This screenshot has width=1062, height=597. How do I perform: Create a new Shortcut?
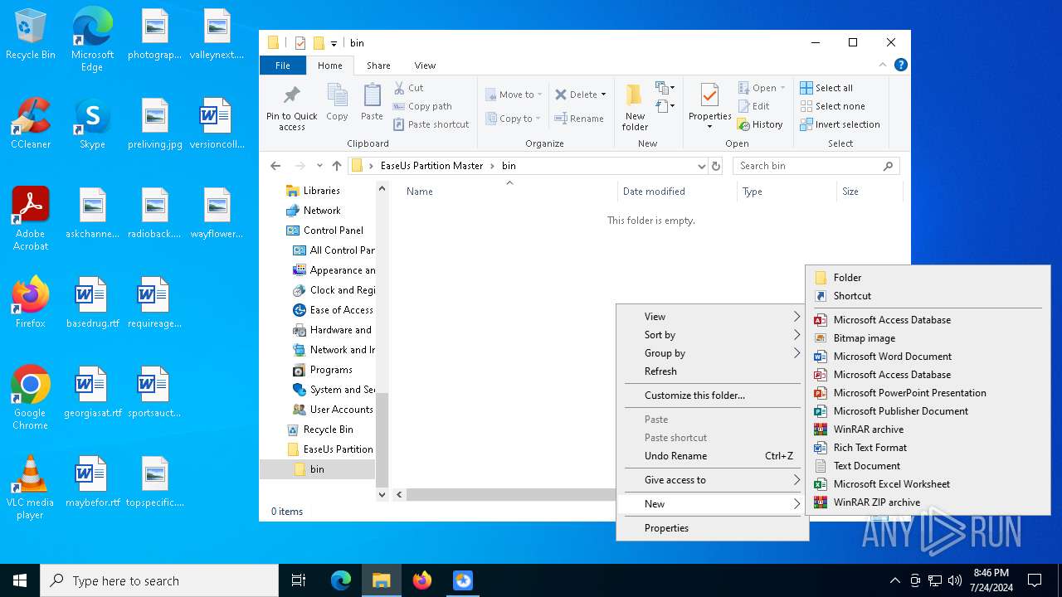tap(928, 296)
